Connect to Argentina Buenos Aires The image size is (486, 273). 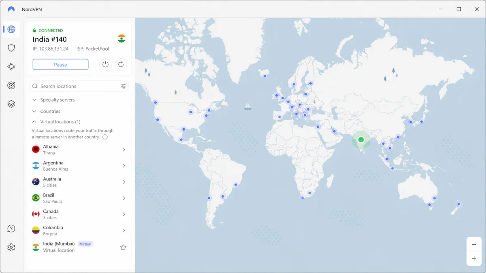pos(79,166)
